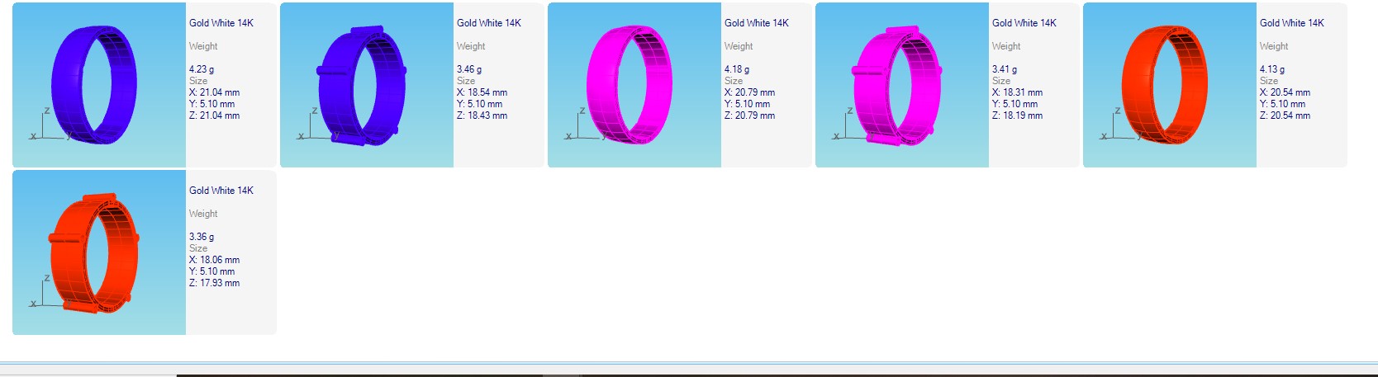
Task: Select the X: 20.54 mm size value
Action: pos(1285,92)
